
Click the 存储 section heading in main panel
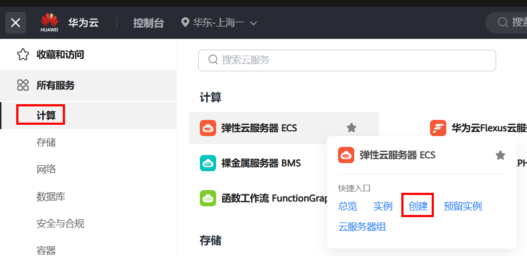click(x=211, y=240)
